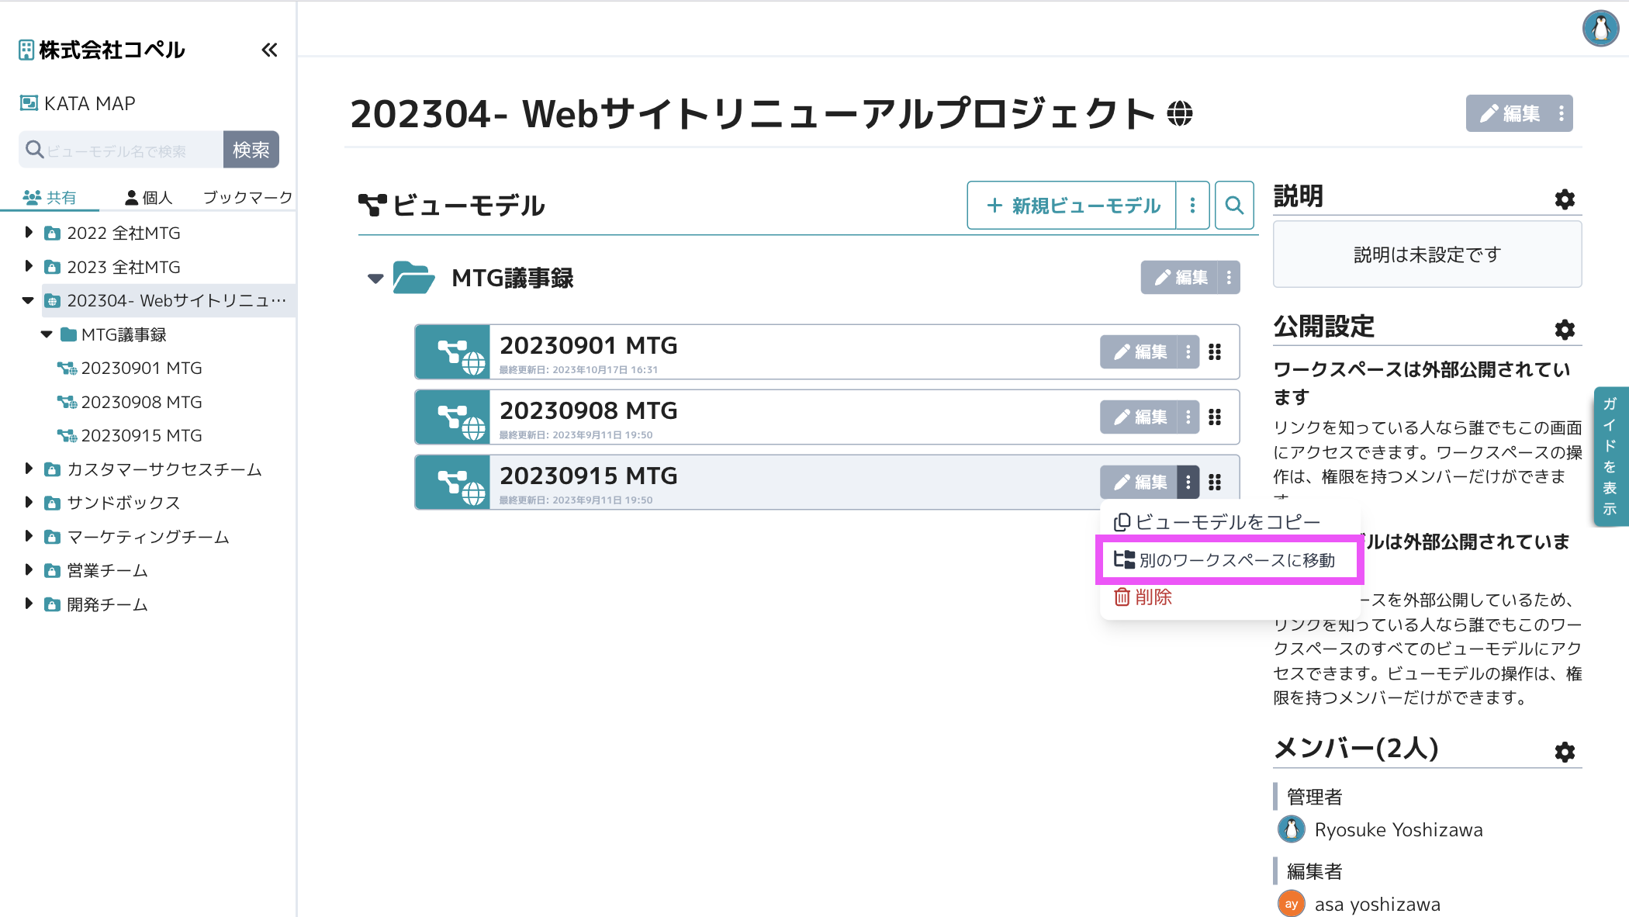Click drag handle of 20230901 MTG
The image size is (1629, 917).
(1215, 352)
